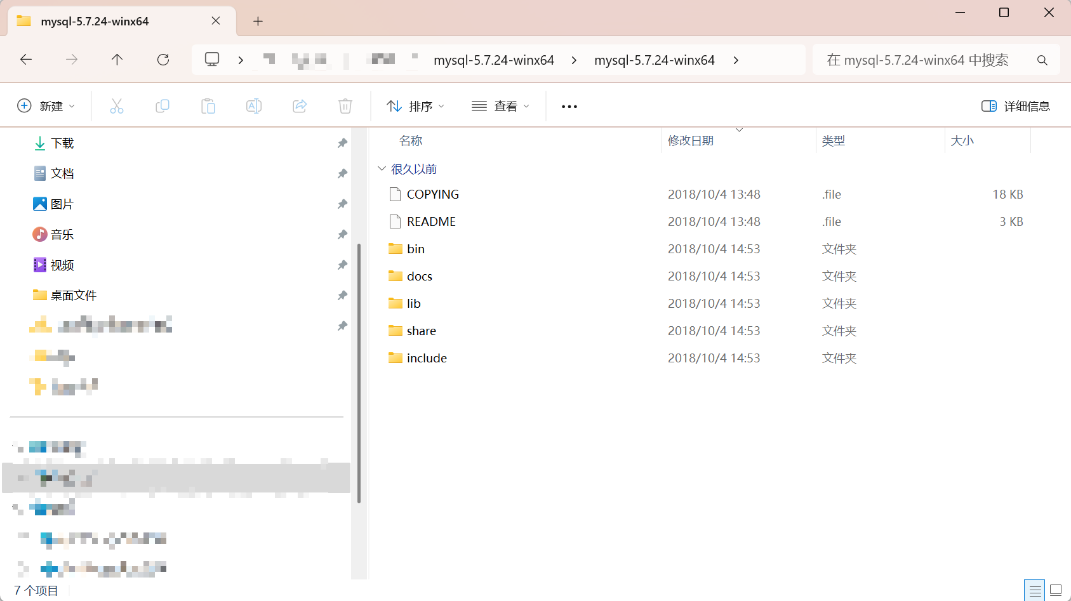Collapse the 很久以前 group

point(382,169)
